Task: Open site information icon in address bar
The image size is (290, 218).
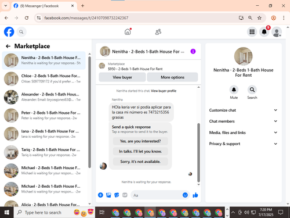Action: (x=39, y=18)
